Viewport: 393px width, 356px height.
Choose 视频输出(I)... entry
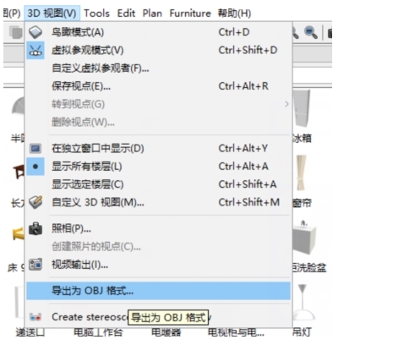[158, 265]
